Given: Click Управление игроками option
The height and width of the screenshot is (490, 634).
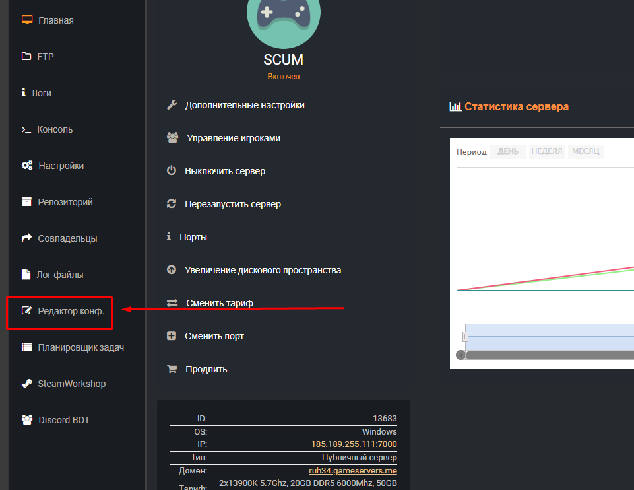Looking at the screenshot, I should (233, 138).
